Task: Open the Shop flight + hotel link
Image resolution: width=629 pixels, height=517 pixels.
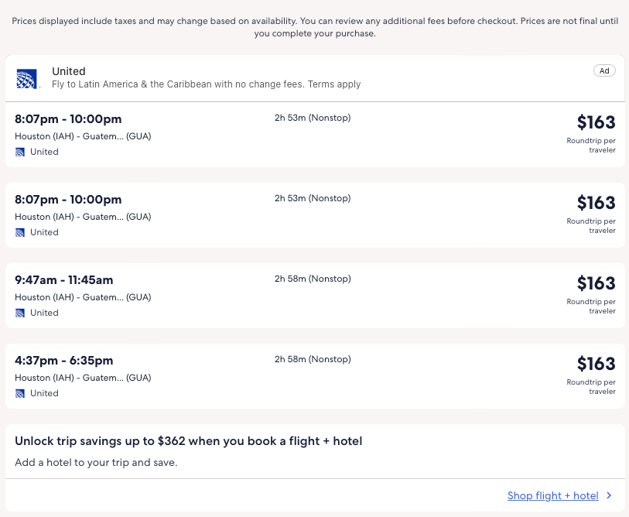Action: [552, 496]
